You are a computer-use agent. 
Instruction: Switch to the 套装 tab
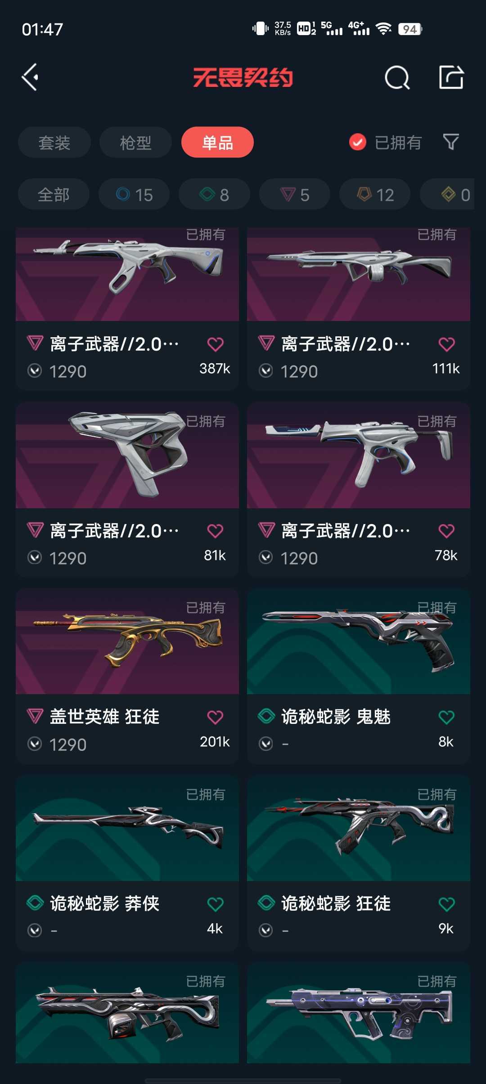pyautogui.click(x=54, y=143)
